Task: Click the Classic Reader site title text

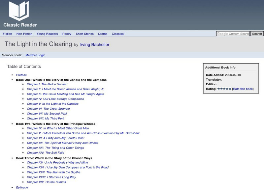Action: coord(20,25)
